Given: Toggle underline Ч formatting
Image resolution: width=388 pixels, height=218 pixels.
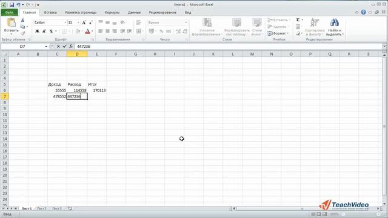Looking at the screenshot, I should [51, 31].
